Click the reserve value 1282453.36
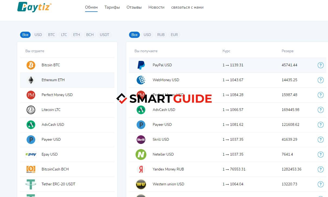328x197 pixels. point(291,169)
